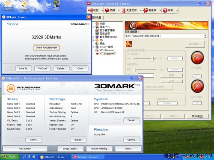
Task: Select VPU Recover tree item
Action: [x=107, y=50]
